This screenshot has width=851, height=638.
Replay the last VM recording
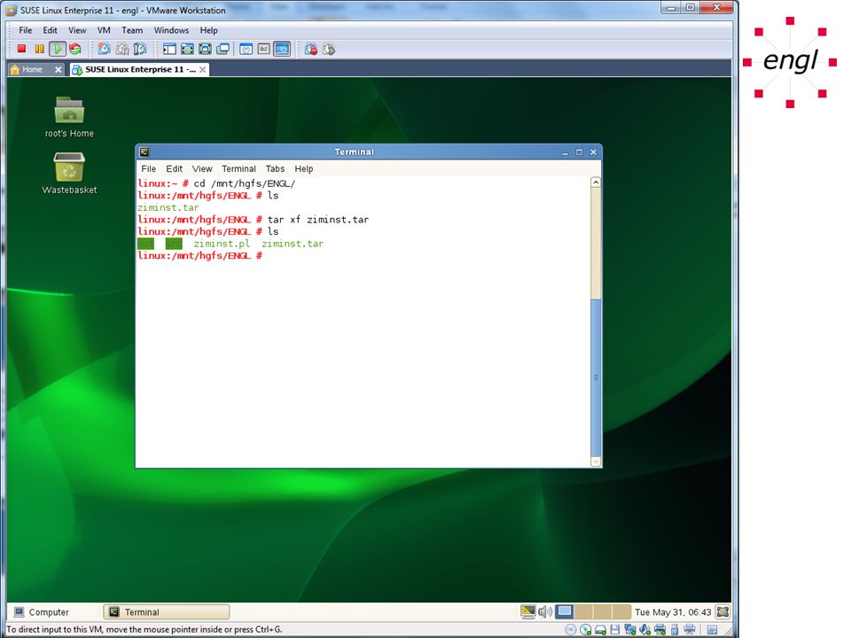329,49
